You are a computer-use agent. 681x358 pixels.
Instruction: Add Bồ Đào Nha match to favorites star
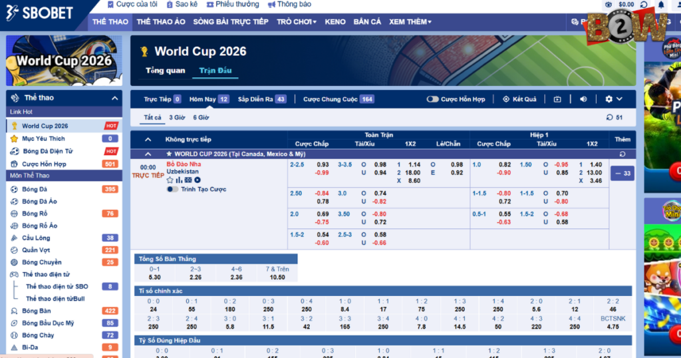coord(170,180)
